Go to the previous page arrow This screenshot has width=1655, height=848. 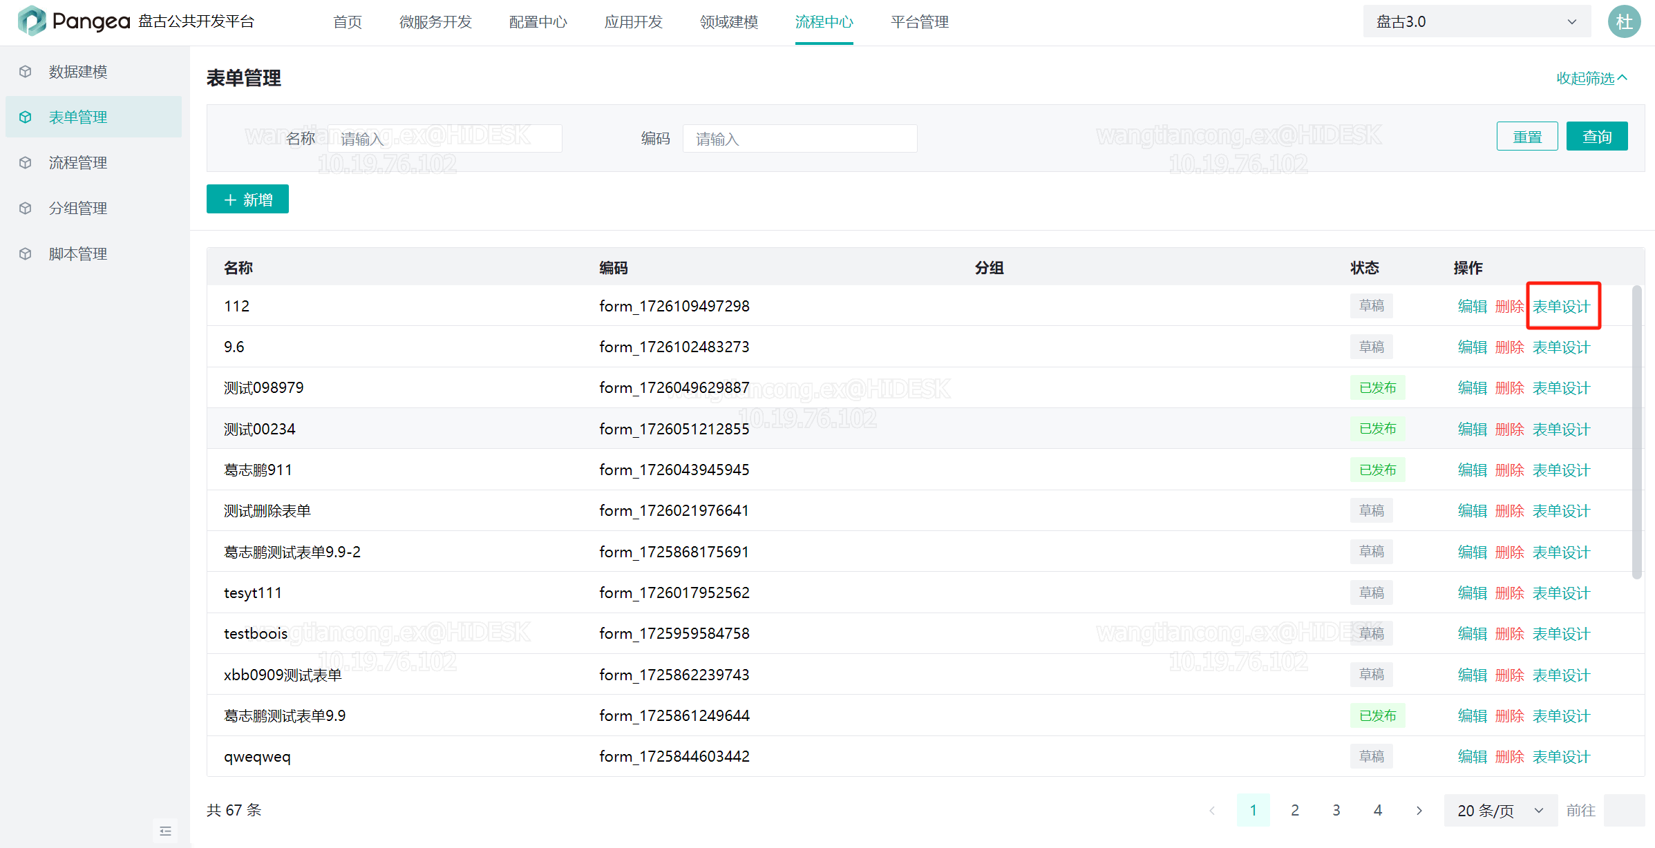[x=1211, y=811]
